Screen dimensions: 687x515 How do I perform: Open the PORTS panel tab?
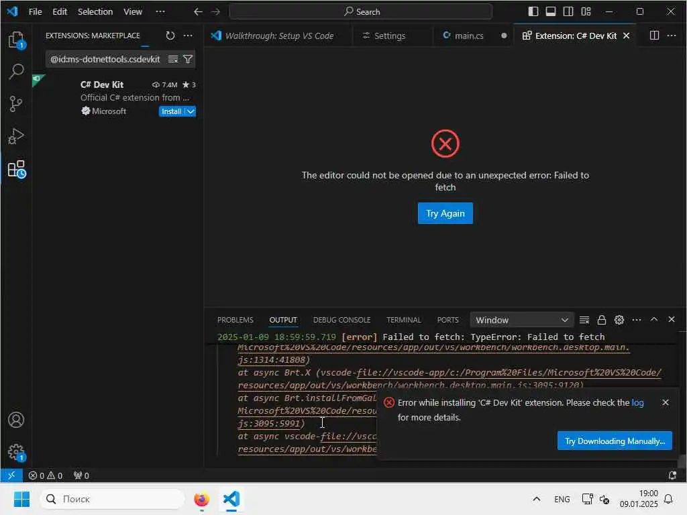pos(447,320)
